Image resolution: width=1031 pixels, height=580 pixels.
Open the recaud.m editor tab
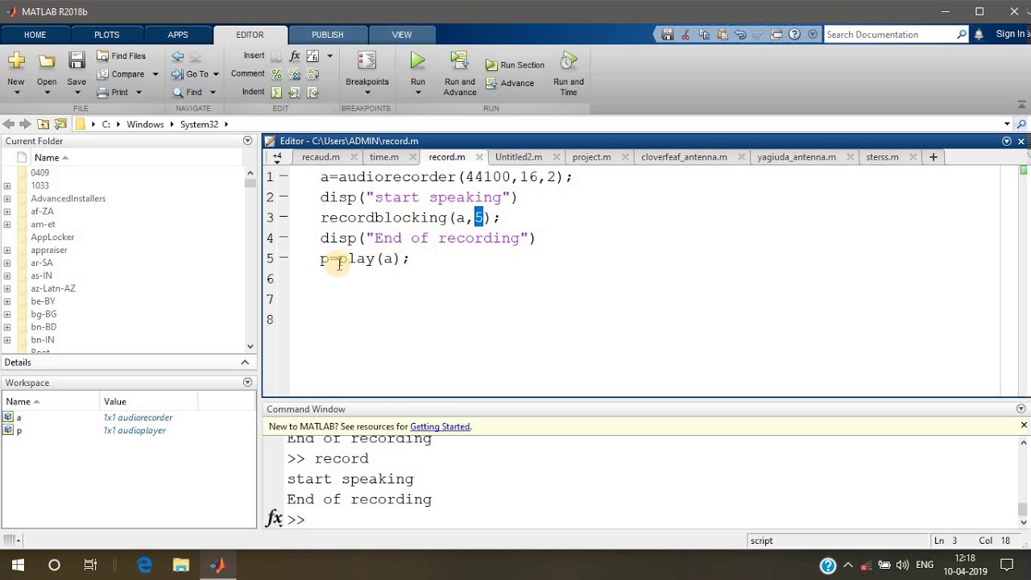pos(321,157)
